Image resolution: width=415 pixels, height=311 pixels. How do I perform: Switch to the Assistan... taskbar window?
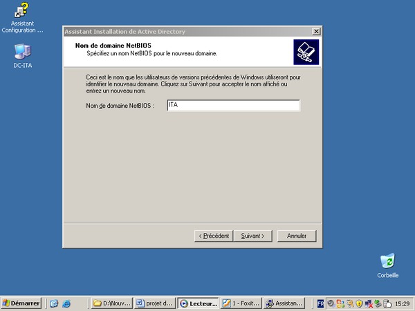pos(284,303)
